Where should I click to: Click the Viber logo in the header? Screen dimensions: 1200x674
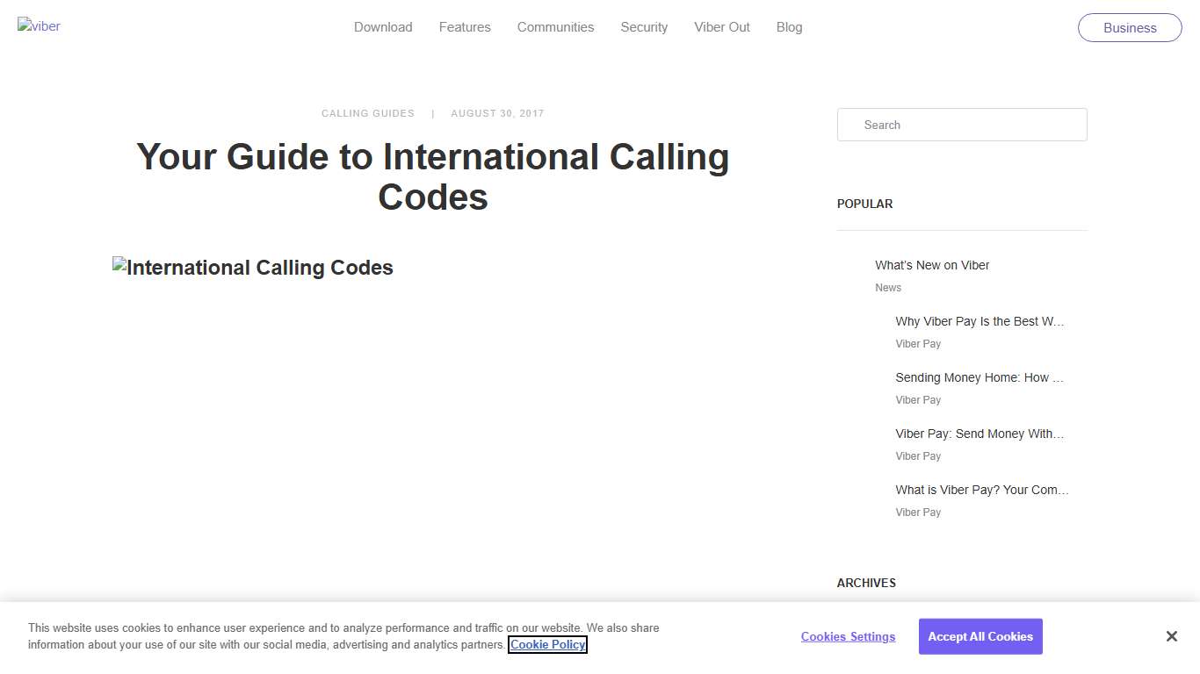pyautogui.click(x=39, y=25)
